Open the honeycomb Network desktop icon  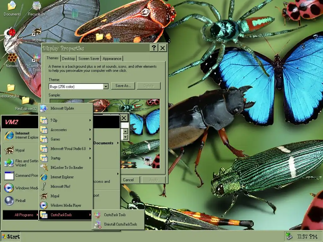pyautogui.click(x=12, y=60)
